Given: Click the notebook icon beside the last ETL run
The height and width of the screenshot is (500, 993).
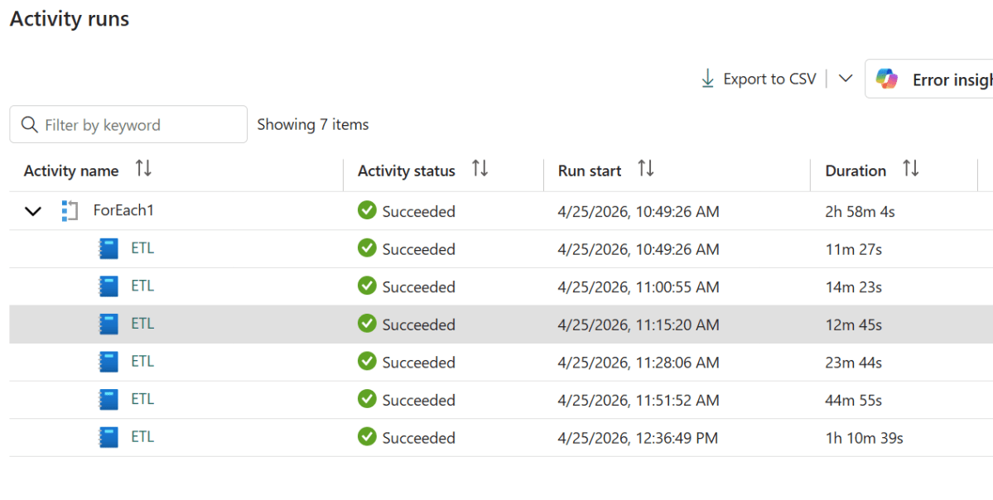Looking at the screenshot, I should pyautogui.click(x=108, y=436).
